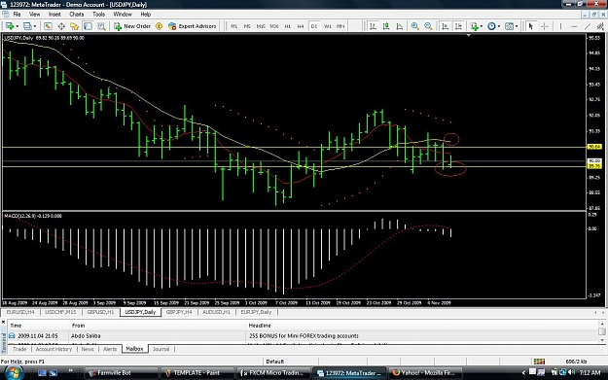
Task: Switch to Farmville Bot taskbar window
Action: (121, 373)
